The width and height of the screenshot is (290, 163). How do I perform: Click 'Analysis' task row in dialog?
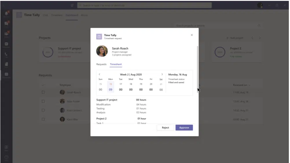121,113
